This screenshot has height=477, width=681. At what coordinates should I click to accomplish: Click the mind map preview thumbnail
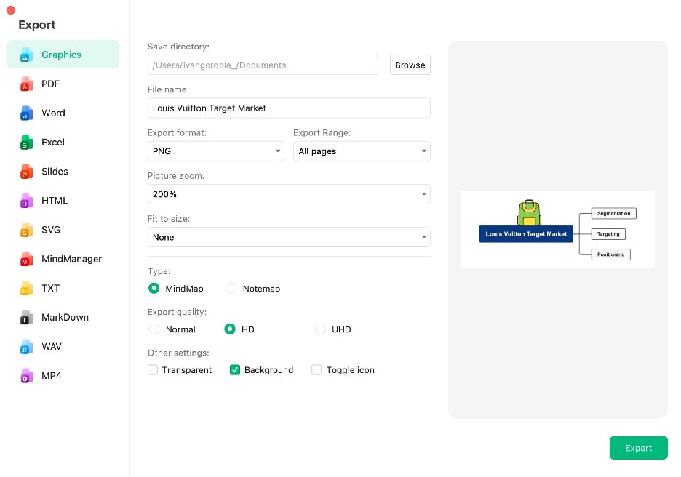coord(557,229)
